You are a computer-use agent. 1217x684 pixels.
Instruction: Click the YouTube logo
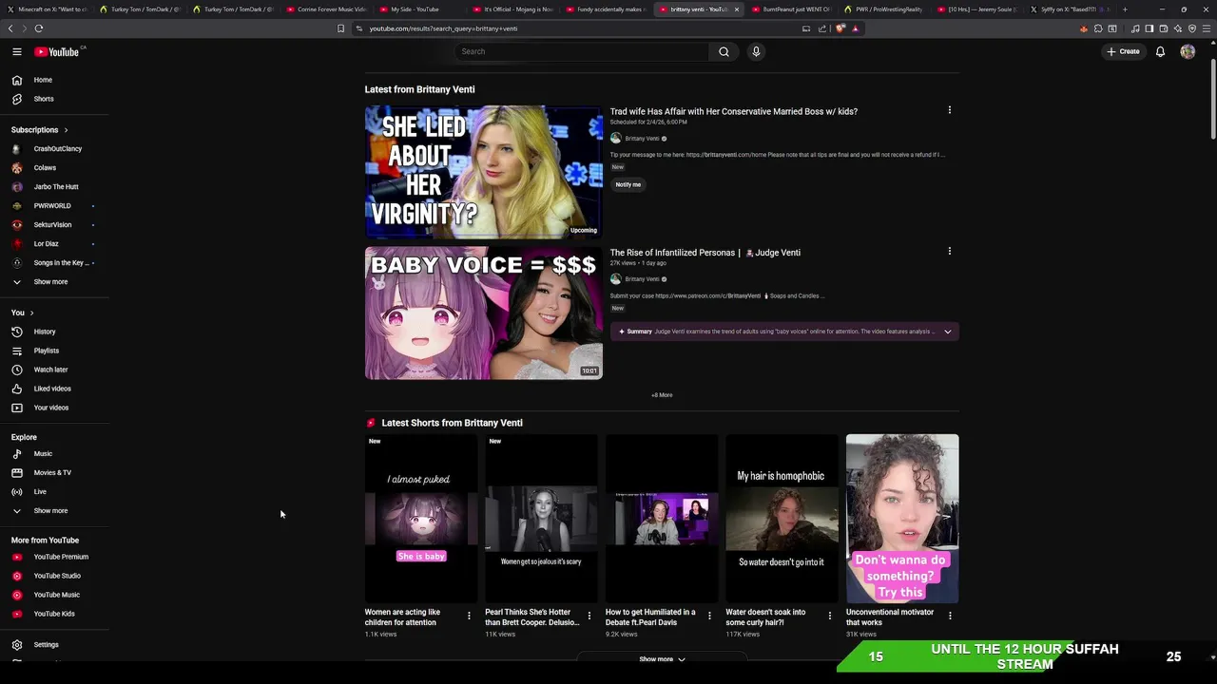pyautogui.click(x=57, y=51)
